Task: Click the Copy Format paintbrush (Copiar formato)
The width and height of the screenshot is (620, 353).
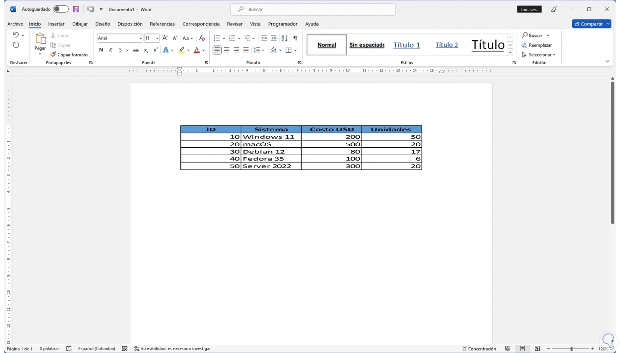Action: point(69,55)
